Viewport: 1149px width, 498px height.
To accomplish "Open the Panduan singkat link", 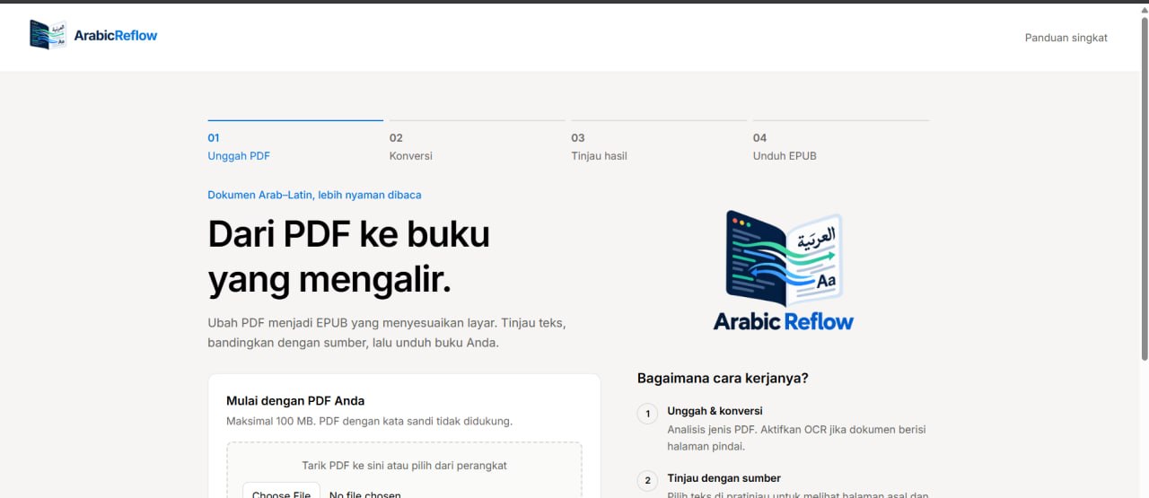I will point(1066,38).
